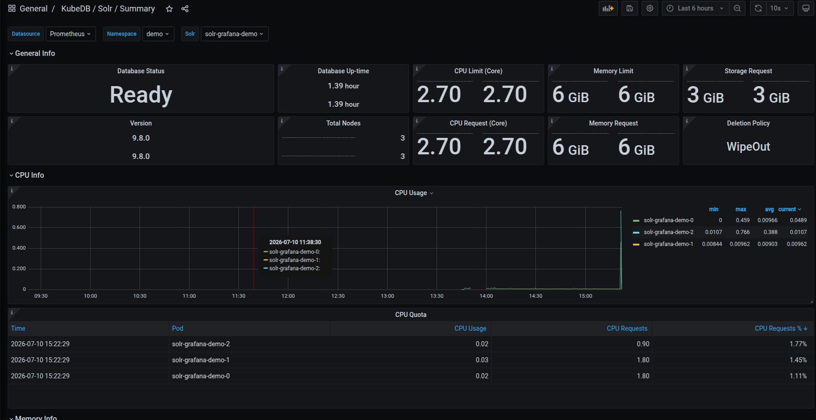
Task: Show info for Memory Limit panel
Action: pyautogui.click(x=552, y=69)
